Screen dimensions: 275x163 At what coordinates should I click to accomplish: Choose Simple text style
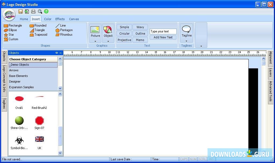124,27
